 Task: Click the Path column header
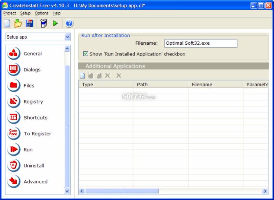[161, 85]
